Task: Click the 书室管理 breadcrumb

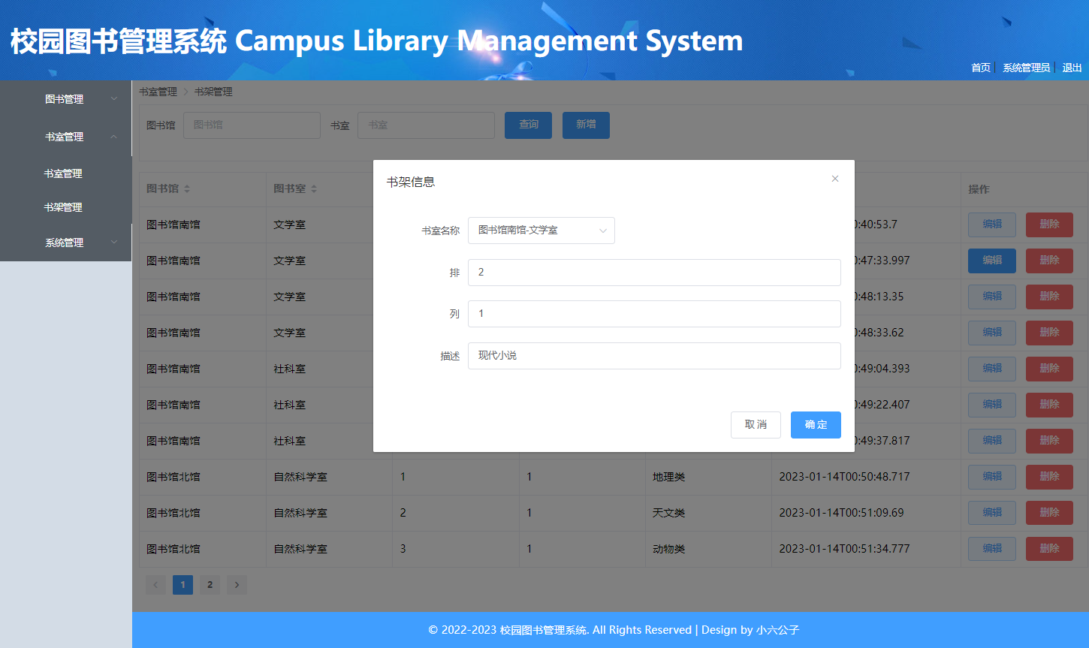Action: 158,92
